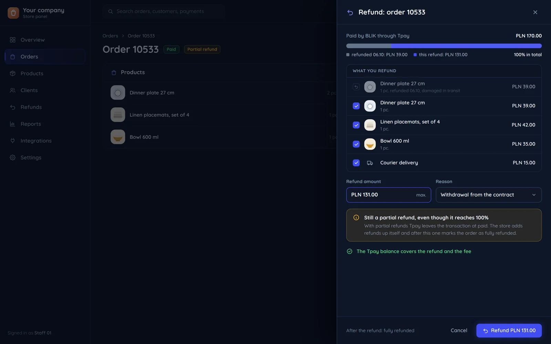Close the refund panel with X
This screenshot has height=344, width=551.
535,12
